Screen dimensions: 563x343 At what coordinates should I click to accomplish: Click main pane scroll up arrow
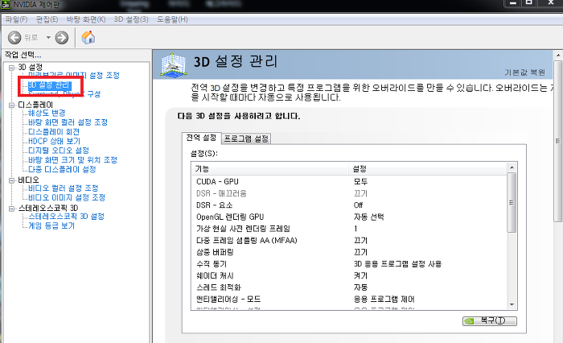(x=558, y=56)
